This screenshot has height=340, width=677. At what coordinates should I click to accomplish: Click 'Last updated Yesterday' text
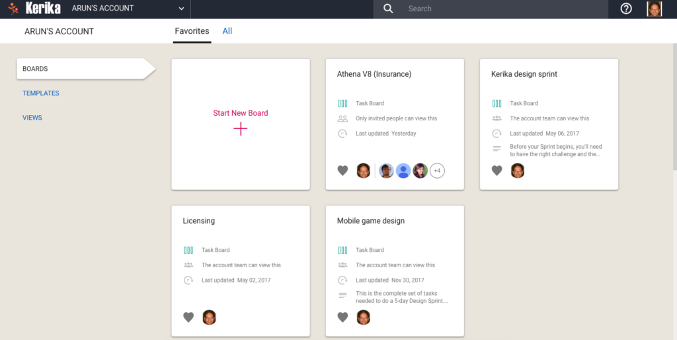tap(386, 134)
